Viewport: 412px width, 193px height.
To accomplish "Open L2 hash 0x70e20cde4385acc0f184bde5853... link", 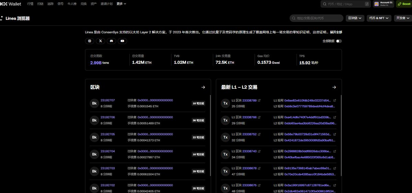I will pos(310,174).
